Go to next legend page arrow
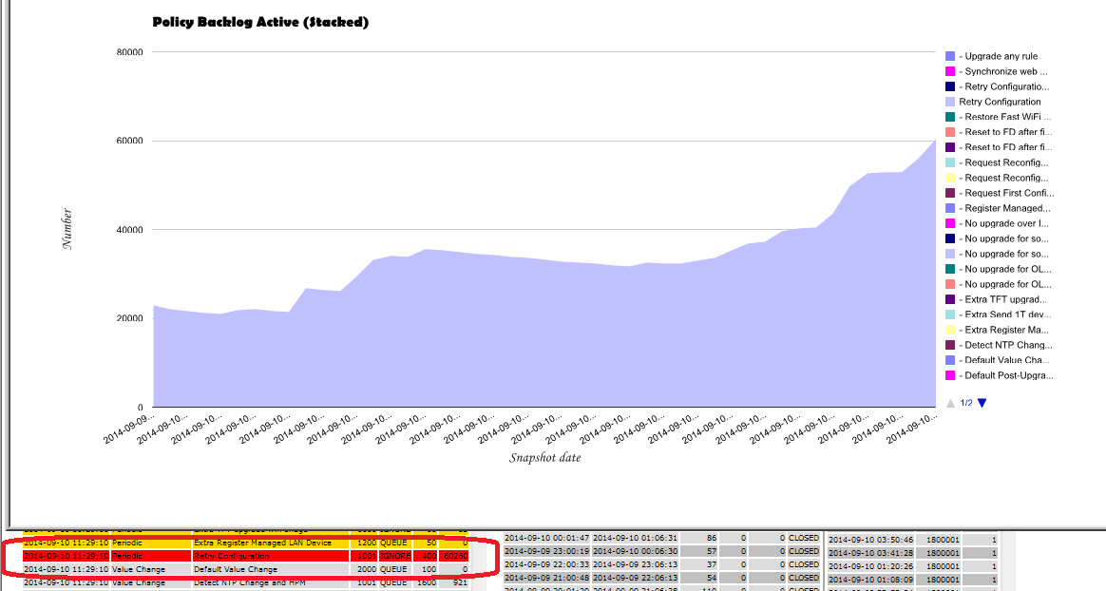The width and height of the screenshot is (1106, 591). tap(982, 403)
